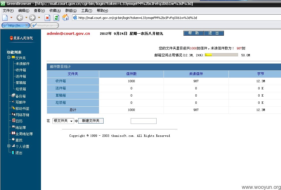Click the 信件数 column header

pyautogui.click(x=131, y=74)
